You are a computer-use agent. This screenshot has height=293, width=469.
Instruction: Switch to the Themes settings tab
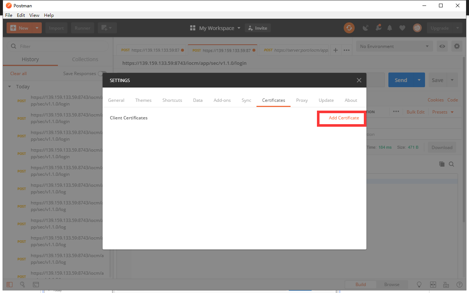tap(143, 100)
